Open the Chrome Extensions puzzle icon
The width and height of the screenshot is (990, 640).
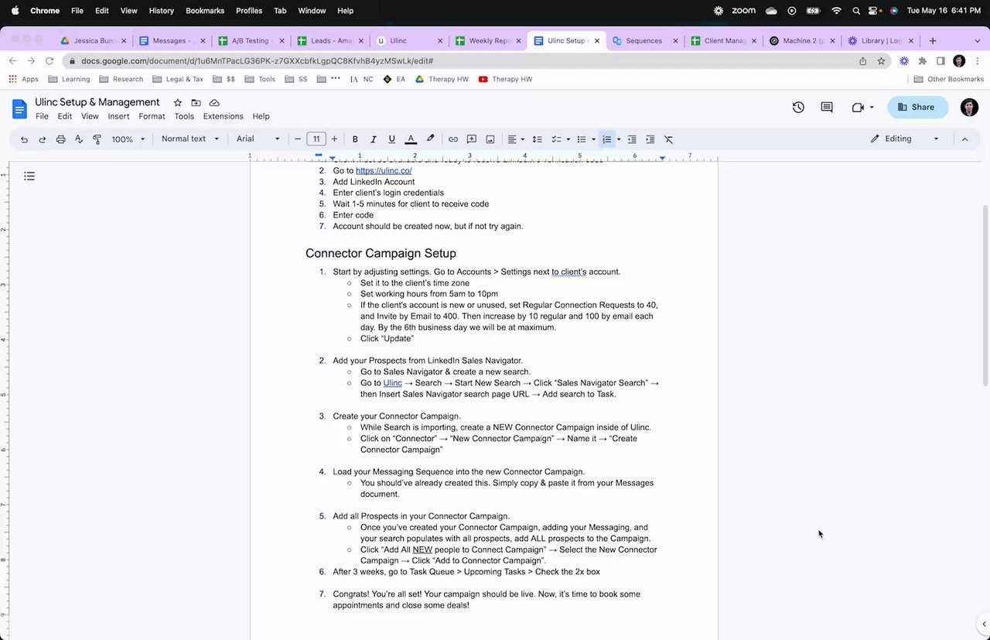pyautogui.click(x=922, y=61)
